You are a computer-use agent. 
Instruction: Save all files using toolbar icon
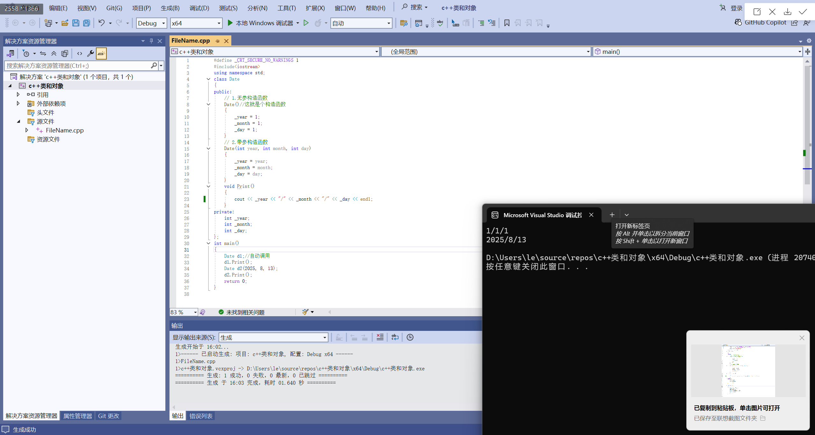(86, 23)
